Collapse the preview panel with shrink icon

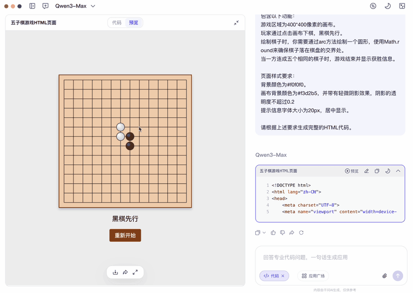tap(236, 22)
